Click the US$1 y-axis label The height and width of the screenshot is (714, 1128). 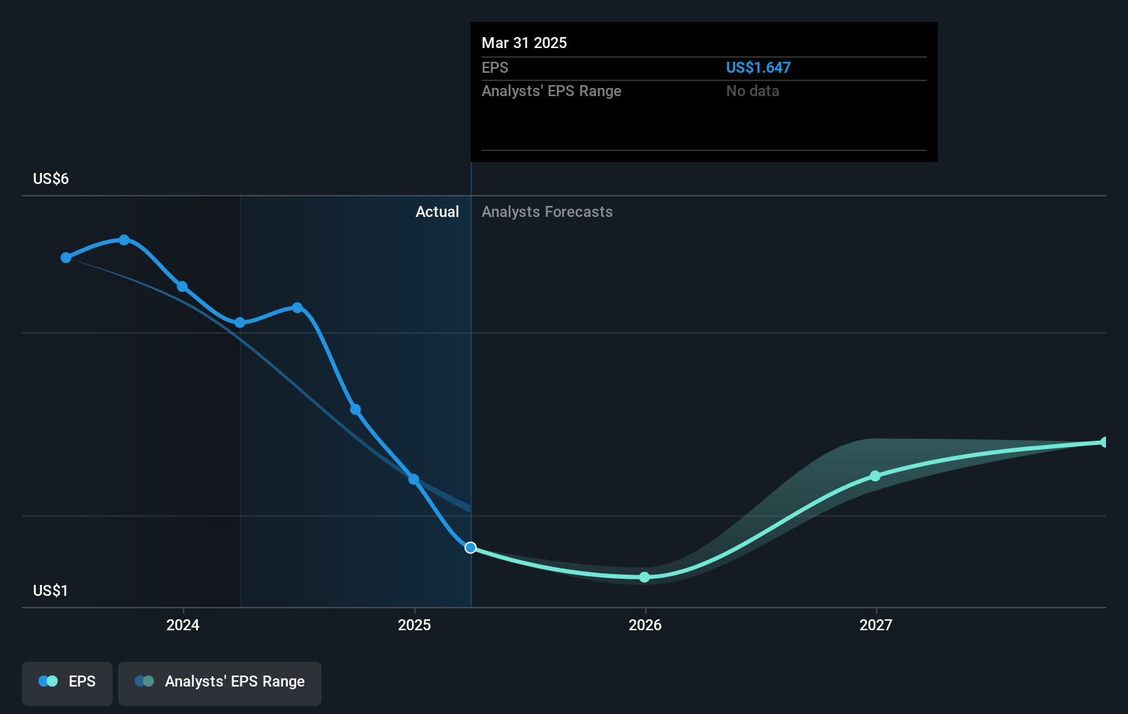click(x=50, y=590)
